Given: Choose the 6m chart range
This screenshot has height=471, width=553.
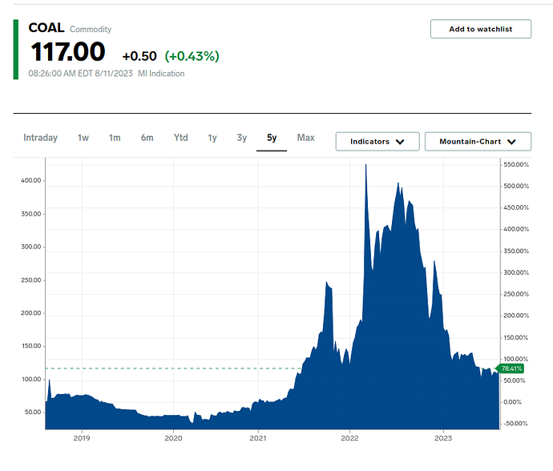Looking at the screenshot, I should coord(147,138).
